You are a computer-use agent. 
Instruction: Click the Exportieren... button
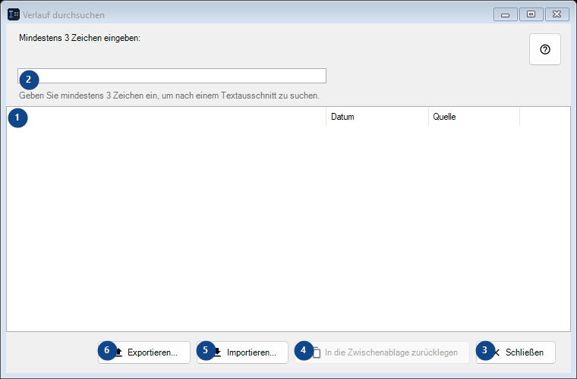(x=144, y=352)
